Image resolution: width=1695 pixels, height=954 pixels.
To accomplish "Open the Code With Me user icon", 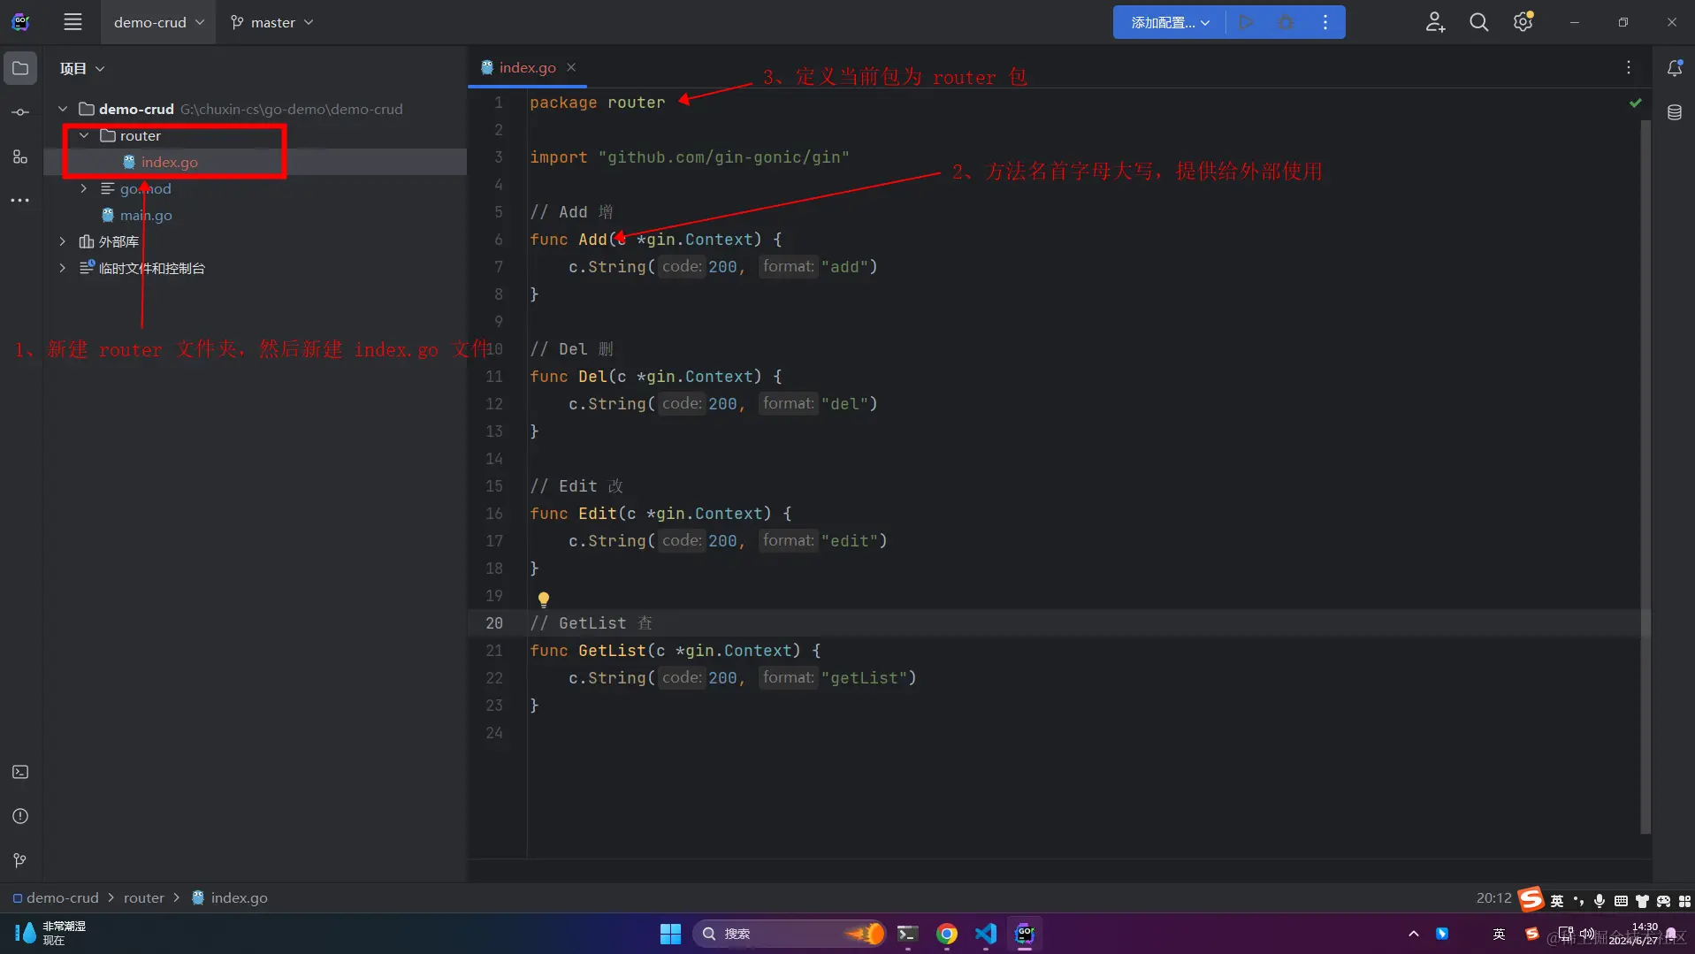I will click(x=1435, y=22).
